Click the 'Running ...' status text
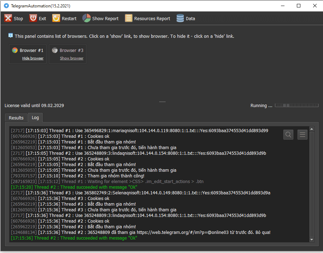Viewport: 323px width, 253px height. 261,106
